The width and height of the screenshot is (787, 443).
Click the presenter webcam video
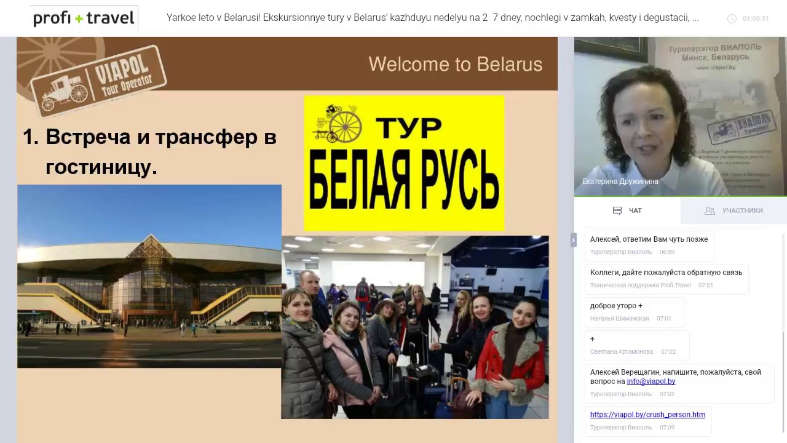coord(681,116)
